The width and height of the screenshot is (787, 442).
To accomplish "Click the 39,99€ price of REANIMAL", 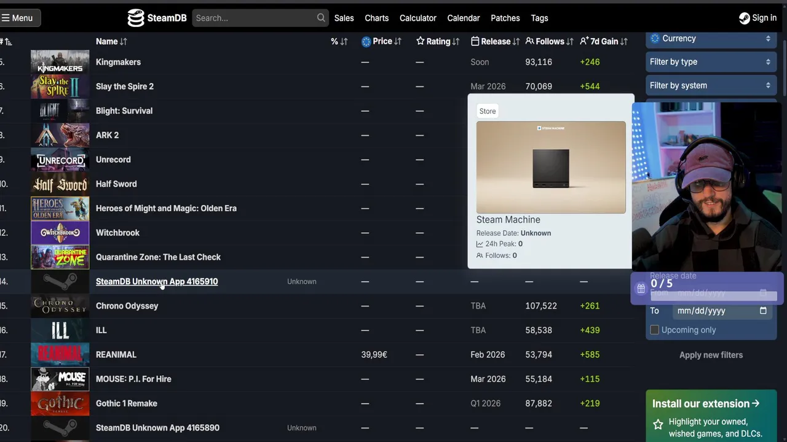I will click(x=374, y=355).
